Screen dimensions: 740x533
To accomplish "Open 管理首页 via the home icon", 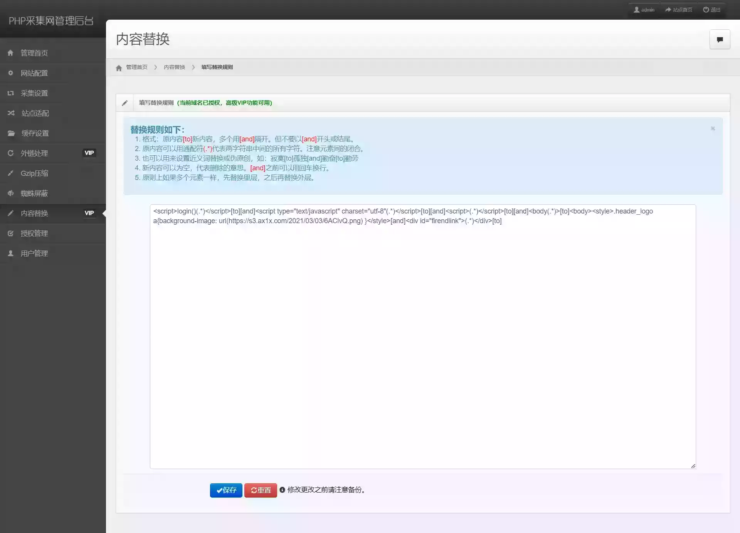I will coord(10,53).
